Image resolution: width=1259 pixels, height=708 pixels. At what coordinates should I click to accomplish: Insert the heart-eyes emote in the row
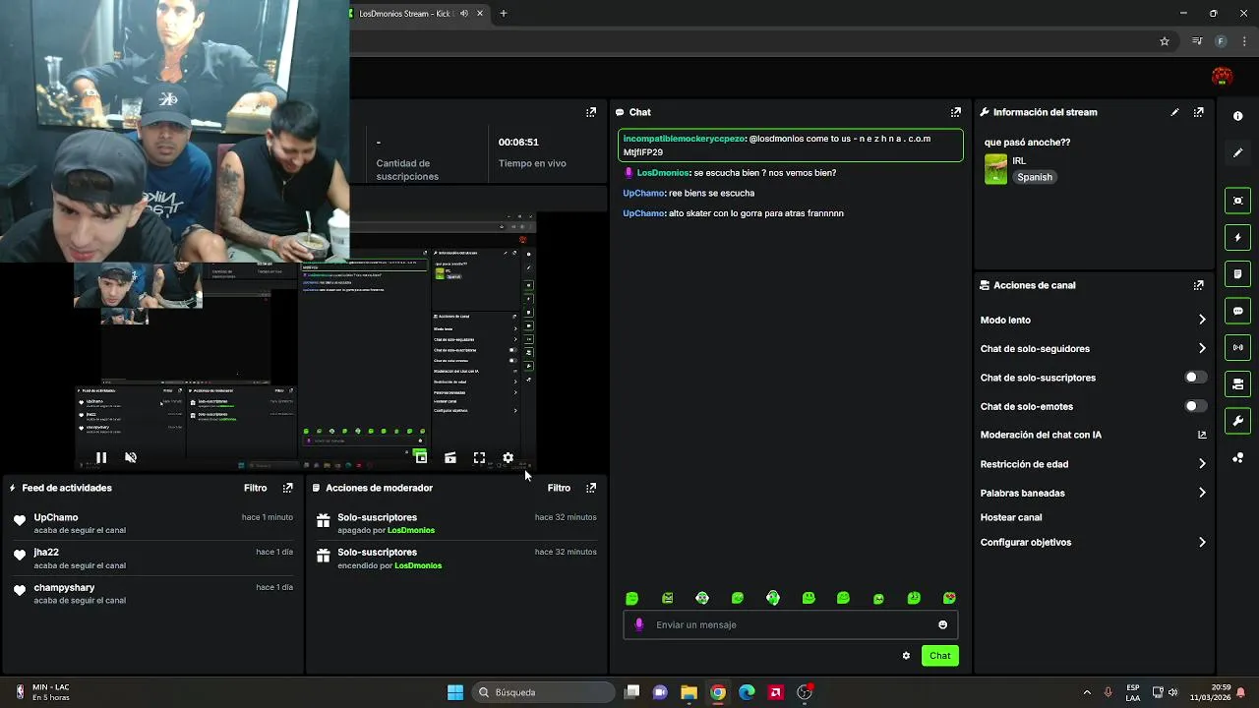(x=949, y=598)
